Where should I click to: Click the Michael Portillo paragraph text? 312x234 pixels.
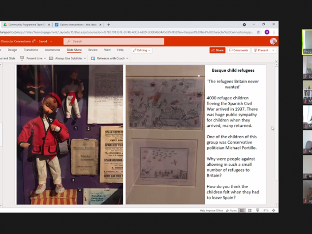click(232, 142)
